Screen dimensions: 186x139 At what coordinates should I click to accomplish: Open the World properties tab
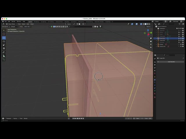point(155,73)
